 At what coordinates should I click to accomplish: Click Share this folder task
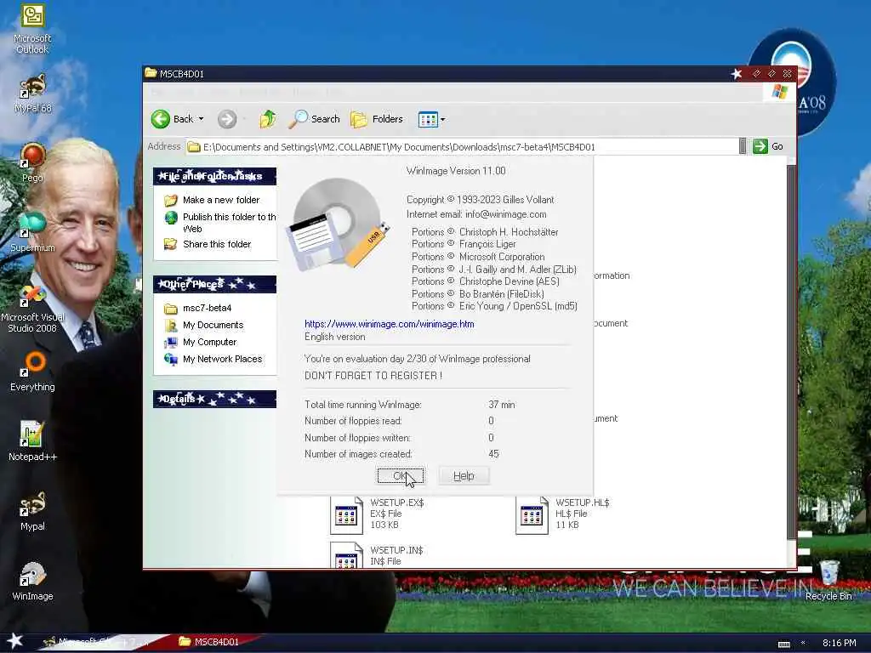pyautogui.click(x=217, y=244)
